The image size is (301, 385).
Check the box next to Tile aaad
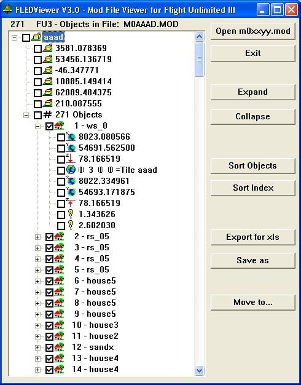click(x=61, y=170)
